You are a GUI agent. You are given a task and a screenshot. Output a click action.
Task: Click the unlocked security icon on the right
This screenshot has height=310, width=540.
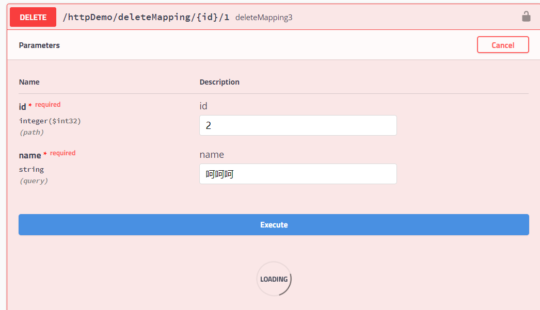coord(526,16)
